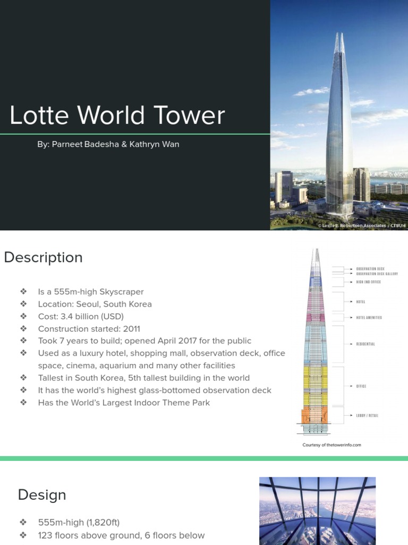The image size is (408, 545).
Task: Click the 'Description' heading
Action: [44, 258]
